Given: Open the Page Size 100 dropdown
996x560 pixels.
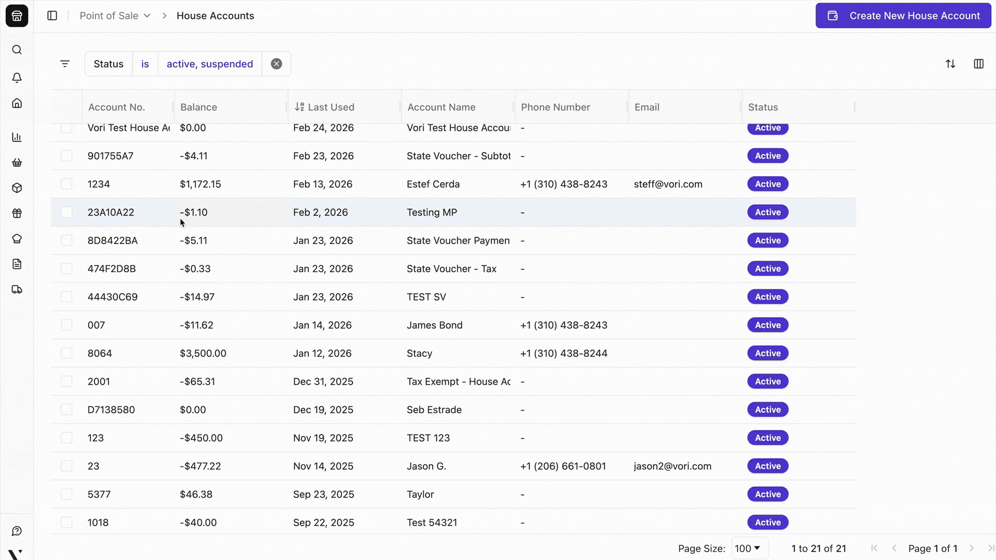Looking at the screenshot, I should [749, 548].
